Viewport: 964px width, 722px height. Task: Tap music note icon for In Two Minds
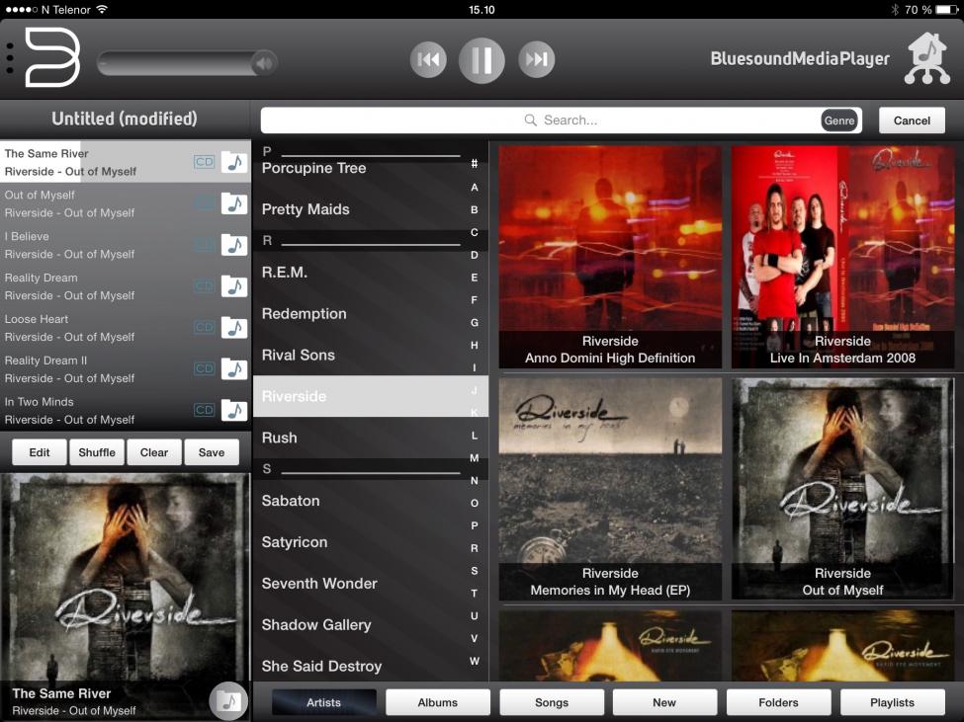click(x=234, y=410)
